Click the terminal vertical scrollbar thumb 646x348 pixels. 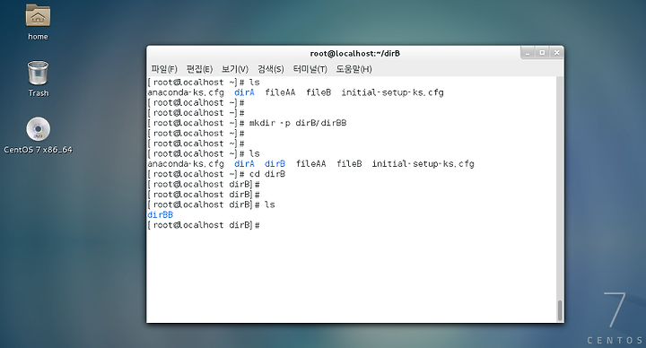[x=560, y=310]
